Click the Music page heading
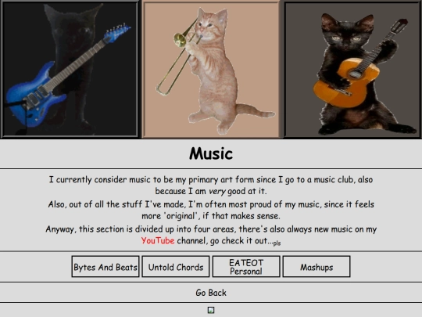 tap(211, 153)
